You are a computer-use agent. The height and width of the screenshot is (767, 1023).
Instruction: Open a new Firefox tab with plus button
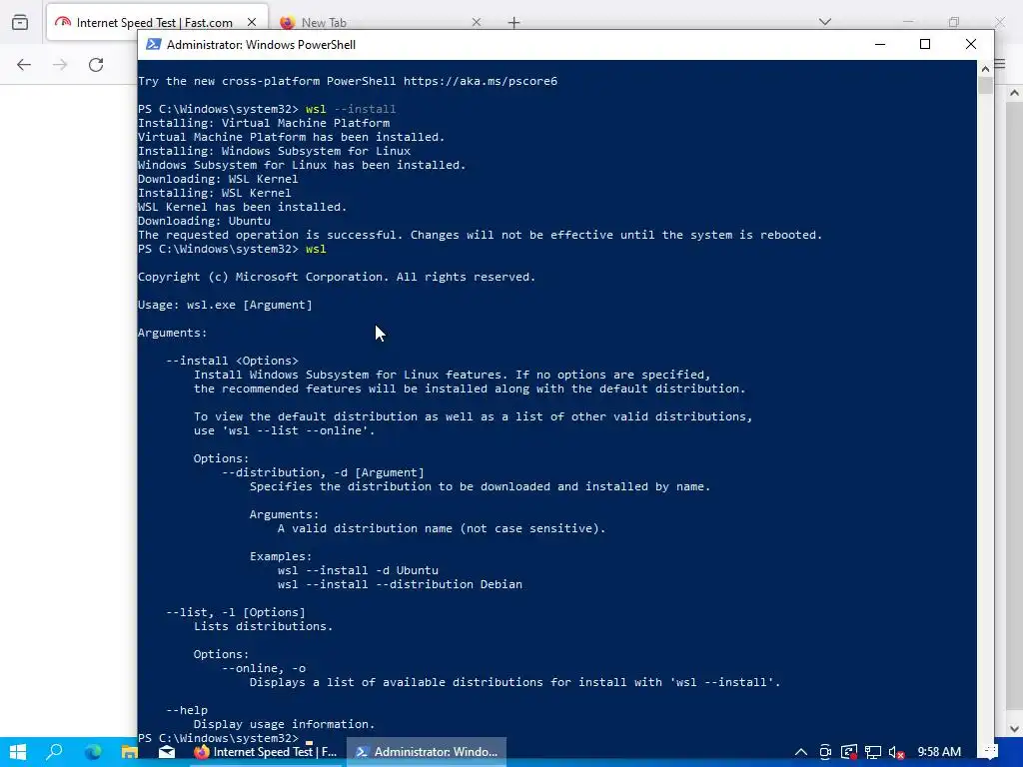[514, 23]
